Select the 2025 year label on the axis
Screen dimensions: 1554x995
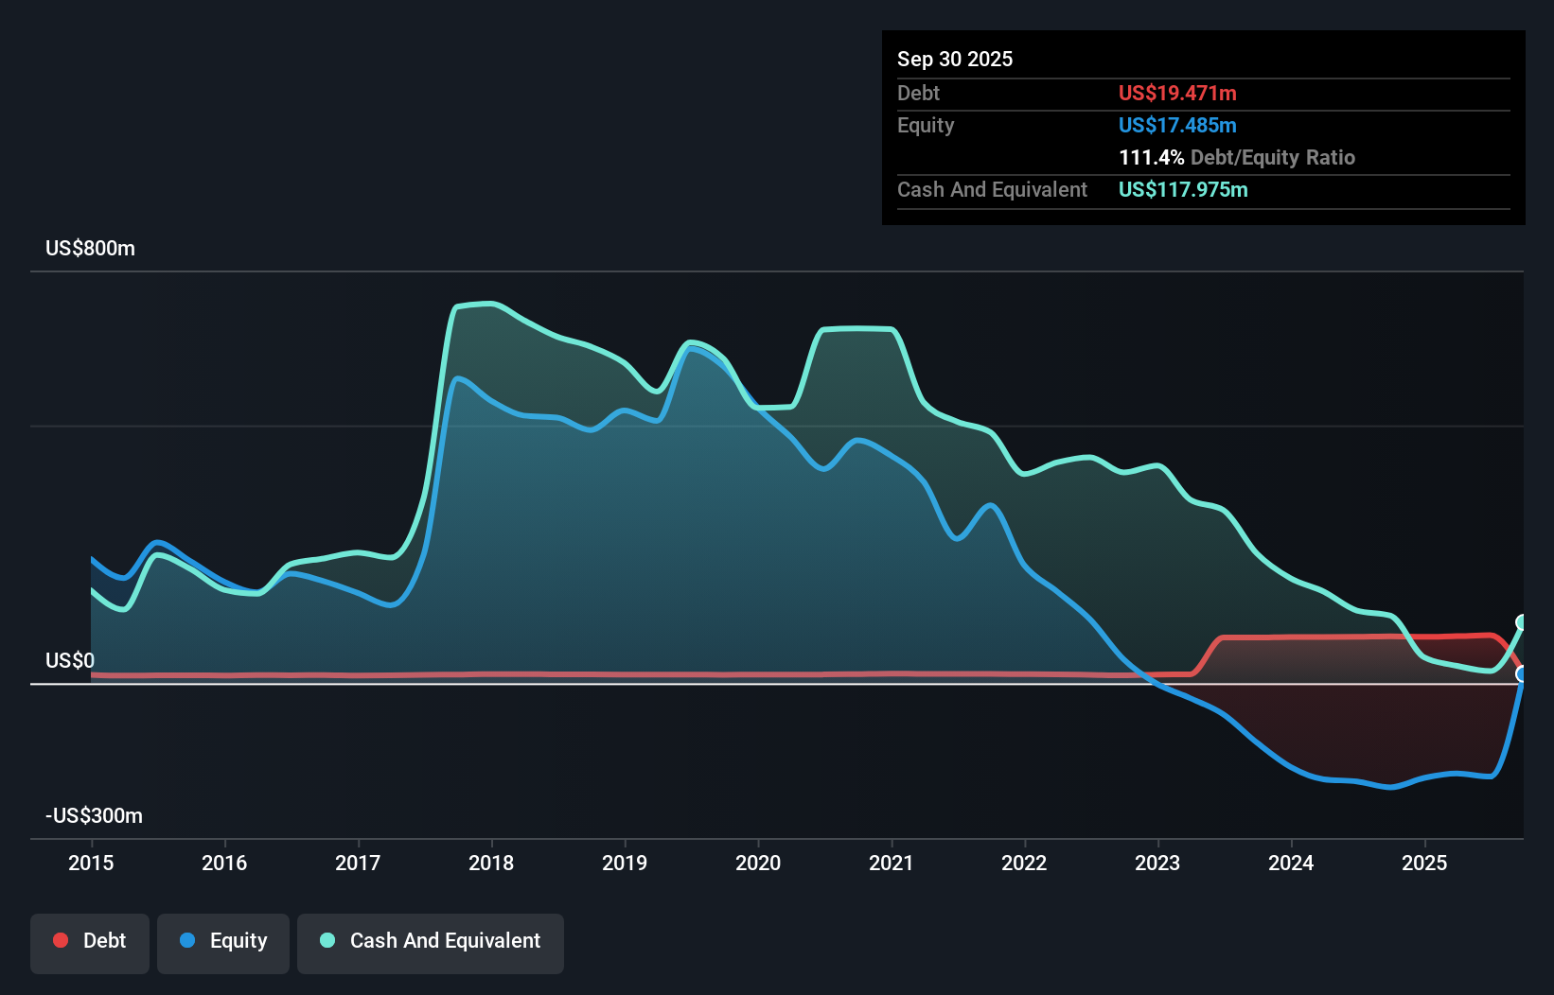1425,863
